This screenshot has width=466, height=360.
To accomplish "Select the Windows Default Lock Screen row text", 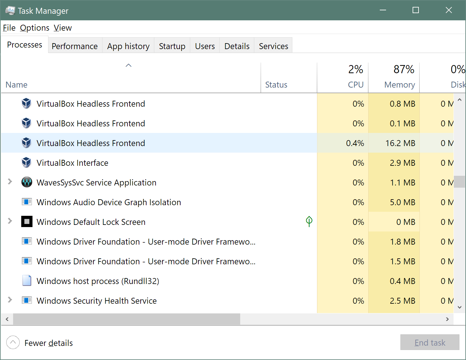I will pos(91,222).
